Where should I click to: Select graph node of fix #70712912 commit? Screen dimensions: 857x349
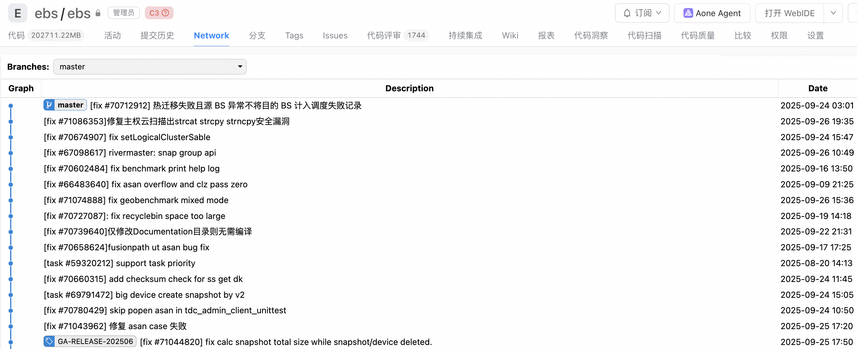tap(11, 106)
